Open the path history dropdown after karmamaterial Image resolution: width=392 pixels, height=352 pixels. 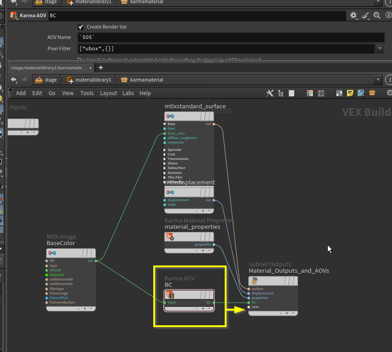(378, 80)
